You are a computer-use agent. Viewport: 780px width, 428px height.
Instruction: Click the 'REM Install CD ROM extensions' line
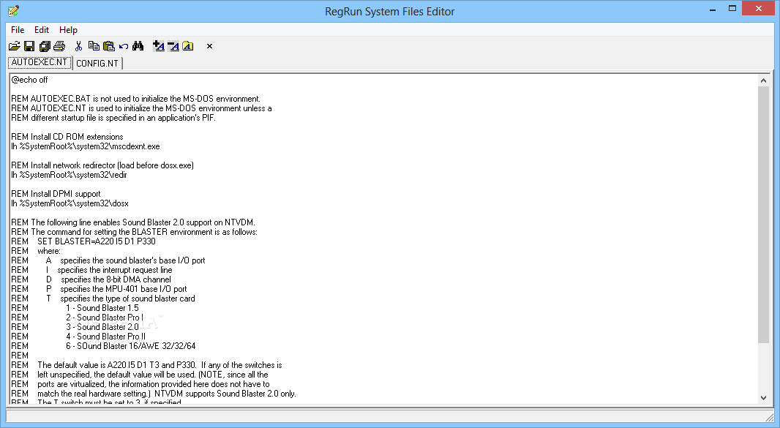coord(67,137)
